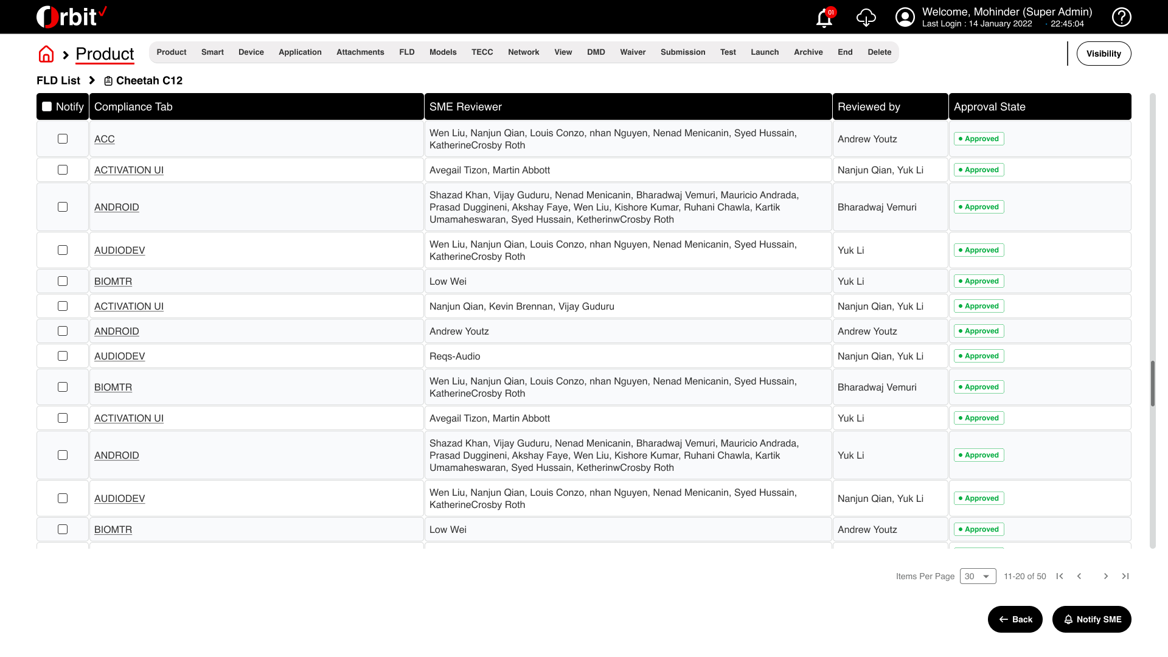Check the Notify box for the ACC row
Viewport: 1168px width, 657px height.
(x=63, y=139)
